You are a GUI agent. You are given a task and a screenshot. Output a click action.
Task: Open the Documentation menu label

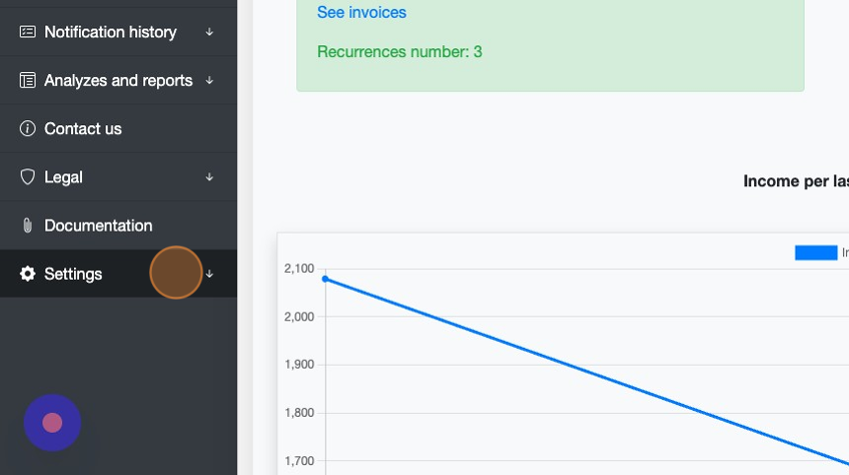[x=98, y=226]
